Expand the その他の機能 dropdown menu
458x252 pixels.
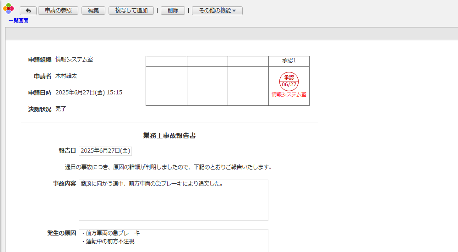point(217,11)
